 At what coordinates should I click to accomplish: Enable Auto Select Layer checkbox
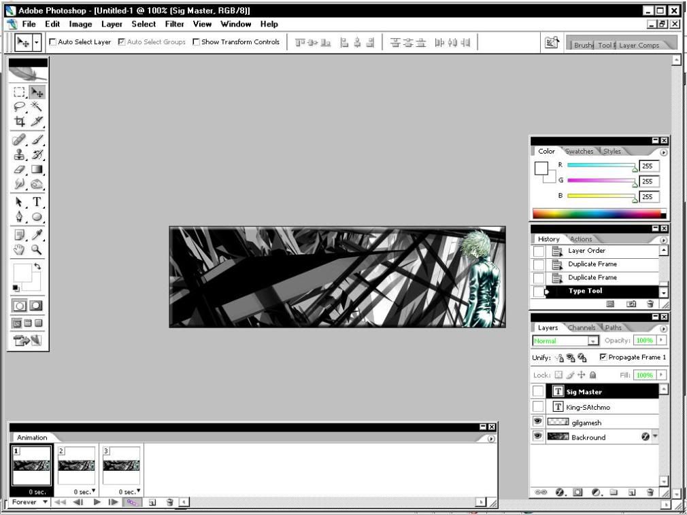click(x=52, y=42)
